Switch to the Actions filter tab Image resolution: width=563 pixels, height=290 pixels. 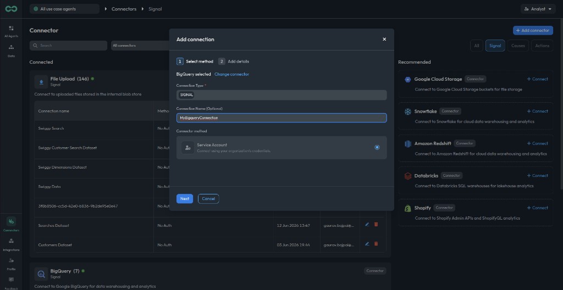pyautogui.click(x=542, y=46)
